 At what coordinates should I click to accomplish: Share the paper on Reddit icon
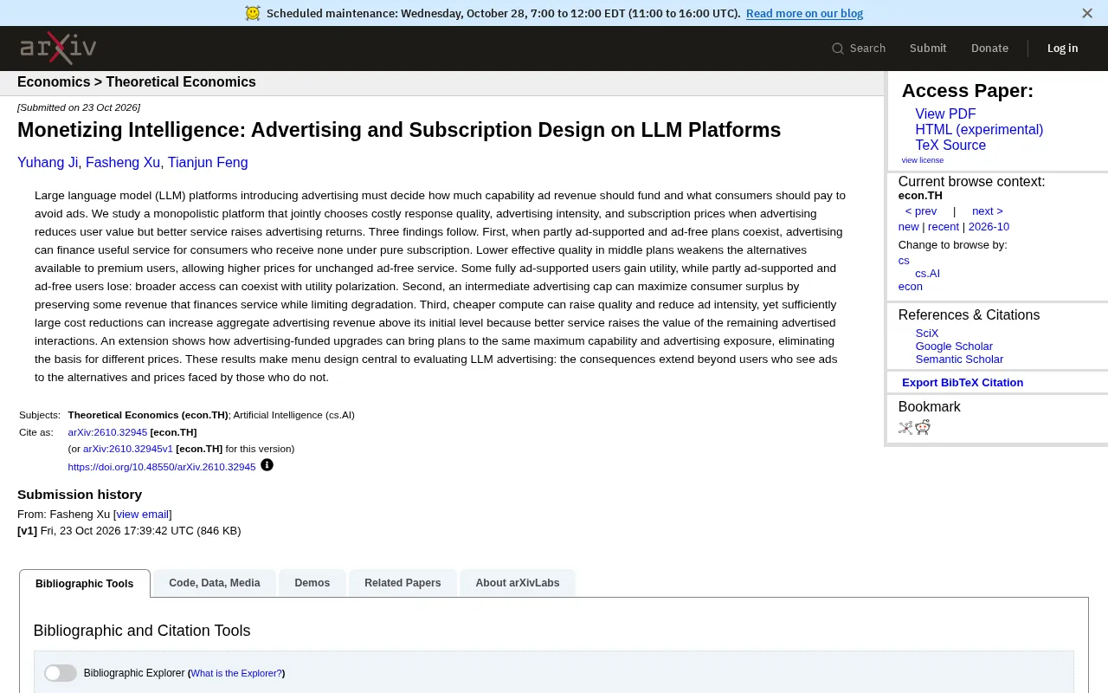tap(923, 427)
